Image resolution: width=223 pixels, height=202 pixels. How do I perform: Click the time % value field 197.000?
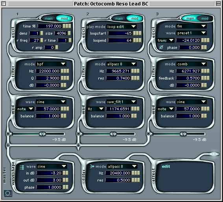click(50, 26)
